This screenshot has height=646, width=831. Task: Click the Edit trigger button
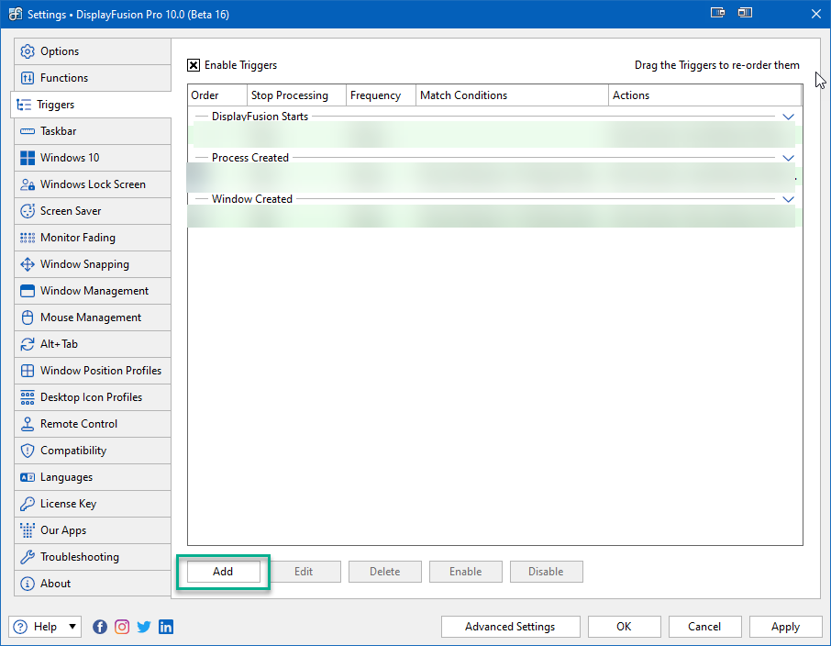tap(304, 572)
